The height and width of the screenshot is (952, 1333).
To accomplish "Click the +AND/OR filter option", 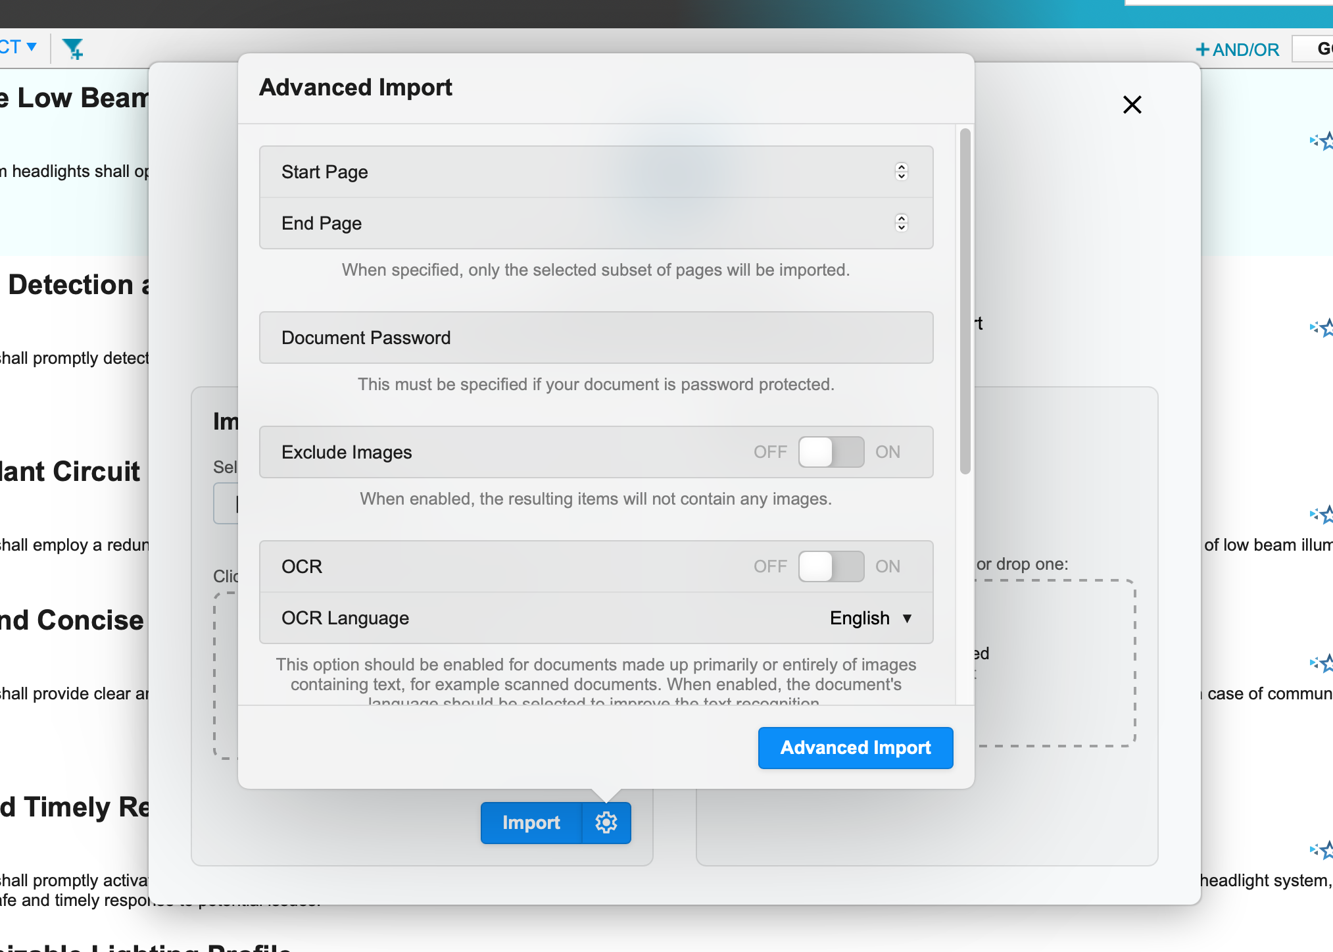I will [1237, 49].
